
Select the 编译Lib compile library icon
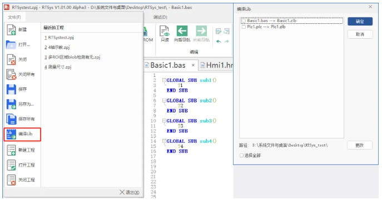[11, 134]
